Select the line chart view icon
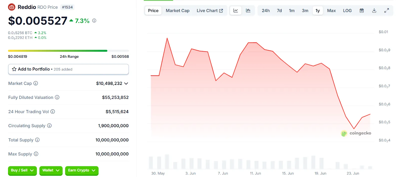Image resolution: width=400 pixels, height=177 pixels. click(x=235, y=10)
